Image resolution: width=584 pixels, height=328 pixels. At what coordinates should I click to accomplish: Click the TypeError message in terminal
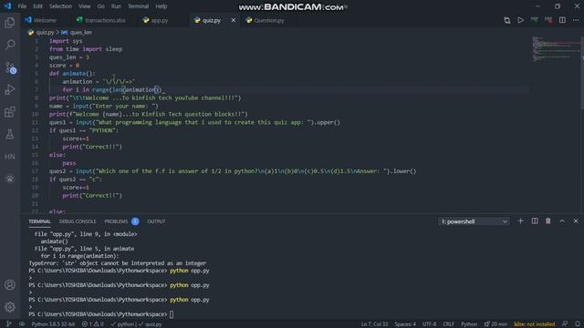[x=118, y=263]
